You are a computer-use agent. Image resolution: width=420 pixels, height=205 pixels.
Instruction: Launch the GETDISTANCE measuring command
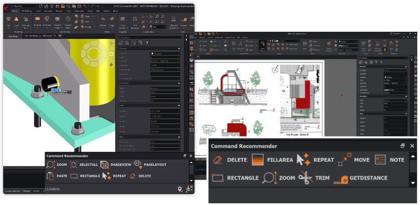click(x=360, y=178)
